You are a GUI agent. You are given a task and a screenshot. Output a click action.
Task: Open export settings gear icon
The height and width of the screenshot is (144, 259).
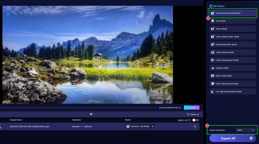(251, 138)
